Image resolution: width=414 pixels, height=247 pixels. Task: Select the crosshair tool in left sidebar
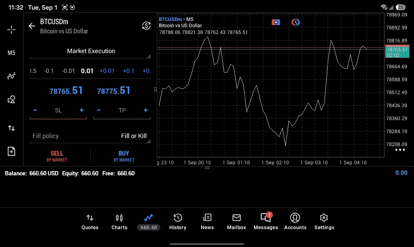point(11,30)
